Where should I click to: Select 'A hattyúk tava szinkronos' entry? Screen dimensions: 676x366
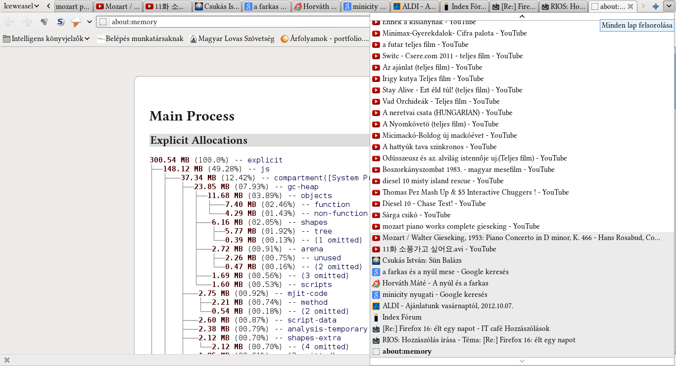click(522, 147)
